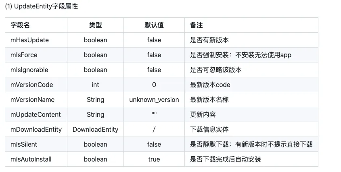Click the 是否可忽略该版本 remark text

[x=216, y=70]
